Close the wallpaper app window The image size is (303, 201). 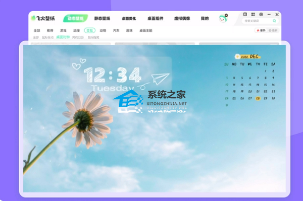pos(277,15)
